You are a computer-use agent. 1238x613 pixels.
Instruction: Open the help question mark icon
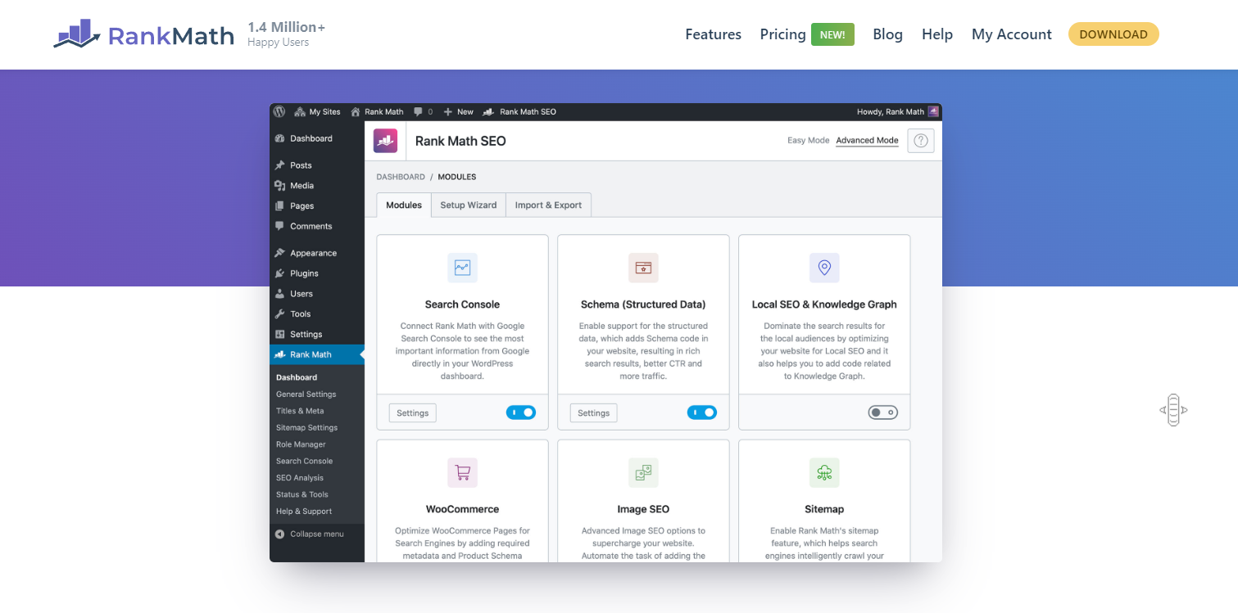(920, 141)
